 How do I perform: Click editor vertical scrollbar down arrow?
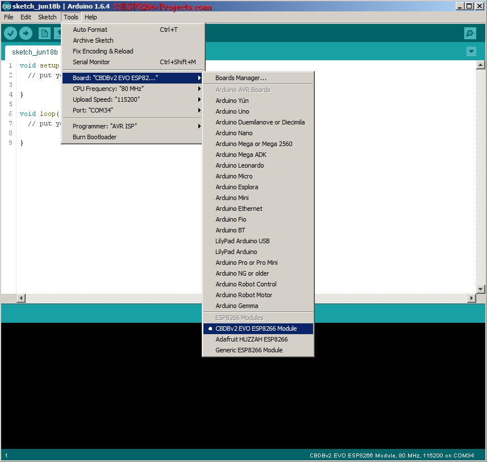[x=481, y=289]
